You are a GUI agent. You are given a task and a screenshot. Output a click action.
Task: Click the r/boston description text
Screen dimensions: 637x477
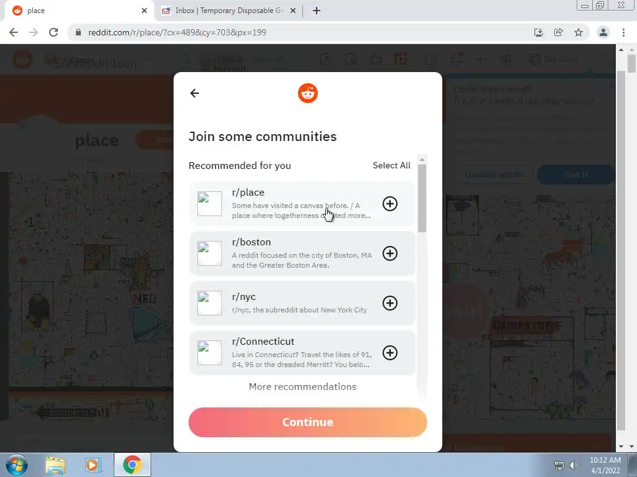(x=302, y=260)
